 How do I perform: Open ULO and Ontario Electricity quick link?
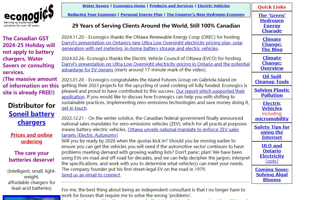click(272, 151)
